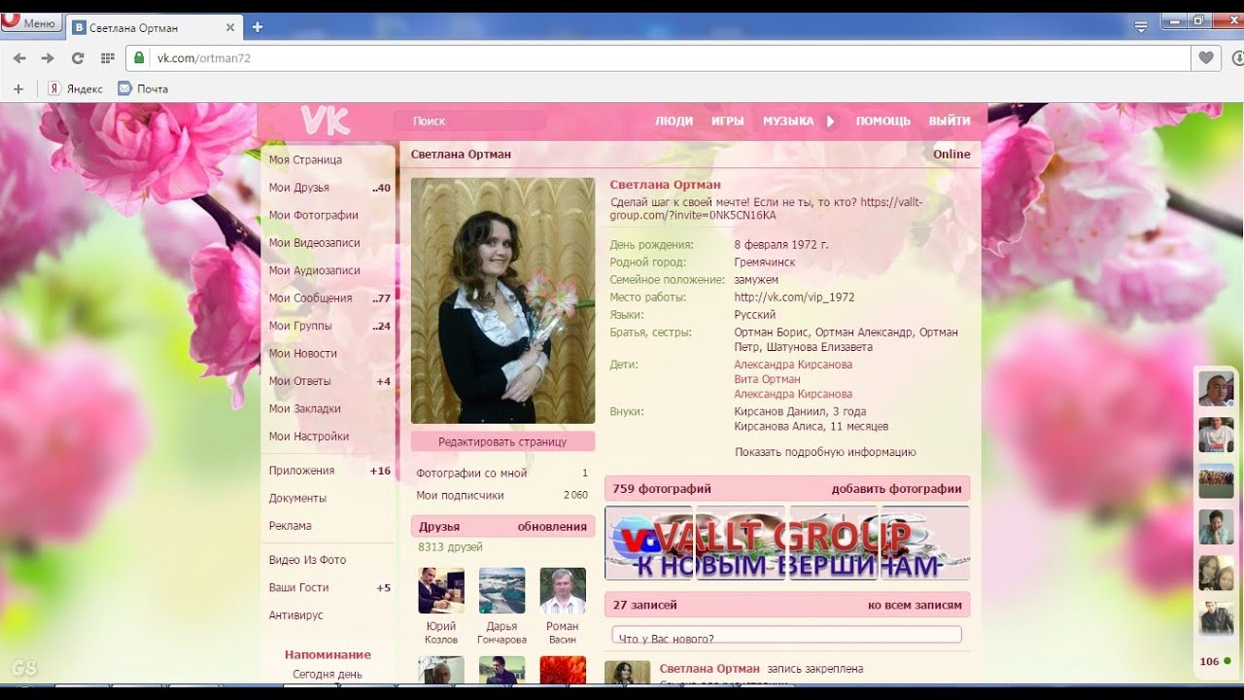Open ПОМОЩЬ in the VK header

click(882, 122)
